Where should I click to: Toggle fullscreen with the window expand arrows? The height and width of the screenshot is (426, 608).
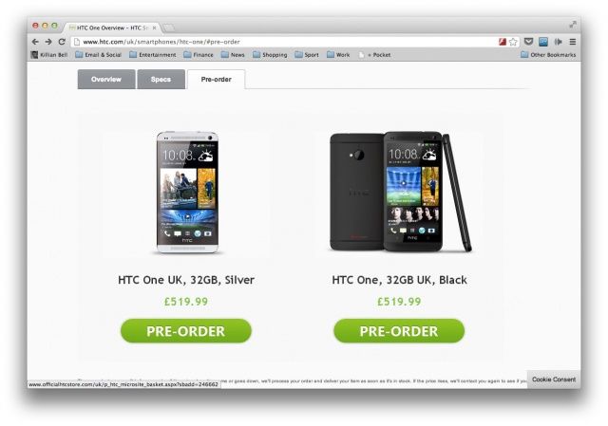(573, 25)
